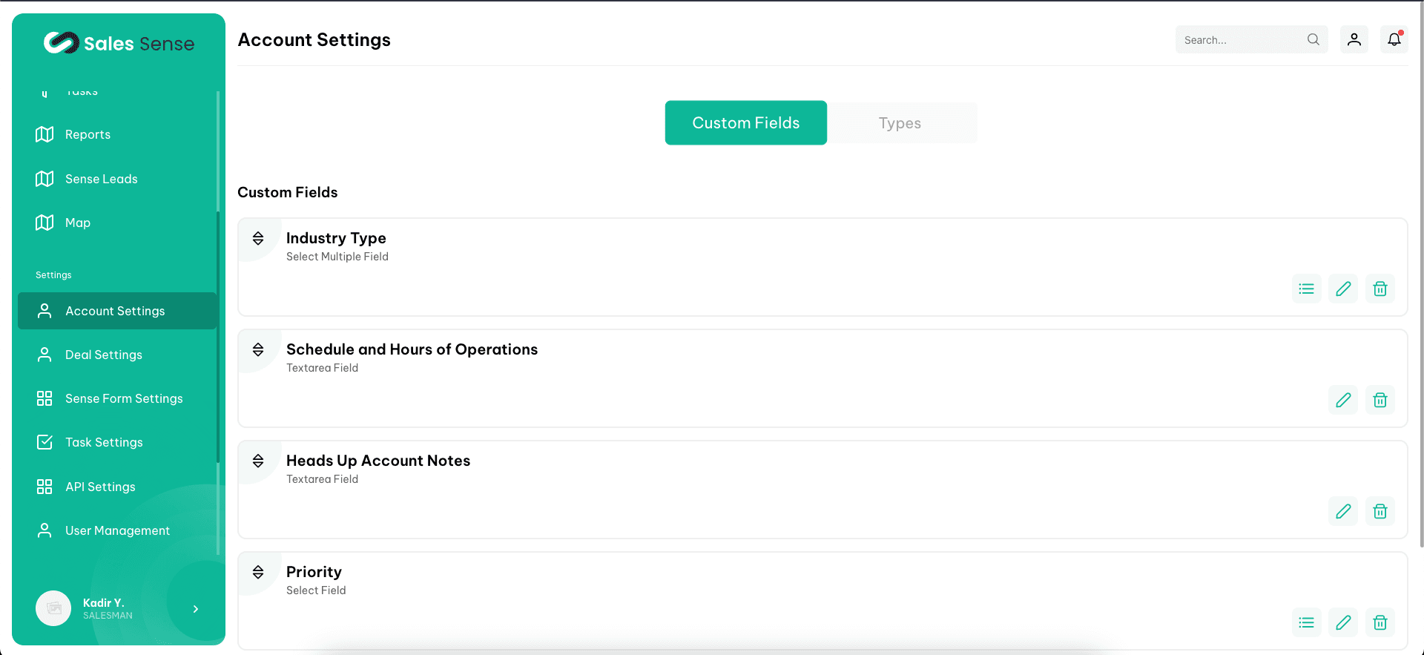Click the Kadir Y. avatar thumbnail

pos(53,608)
